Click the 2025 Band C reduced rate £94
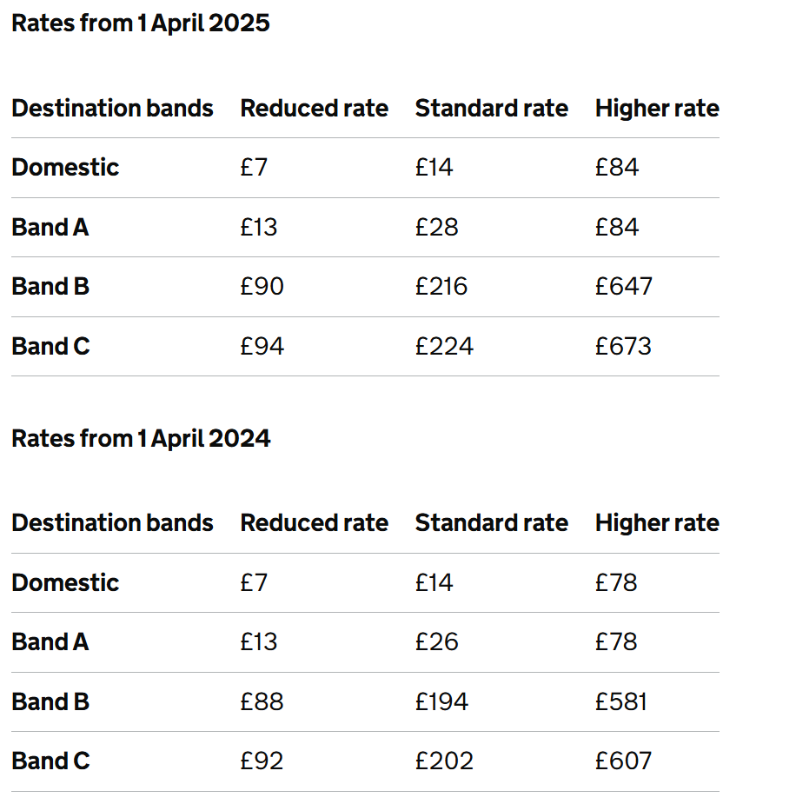The width and height of the screenshot is (796, 804). click(262, 347)
